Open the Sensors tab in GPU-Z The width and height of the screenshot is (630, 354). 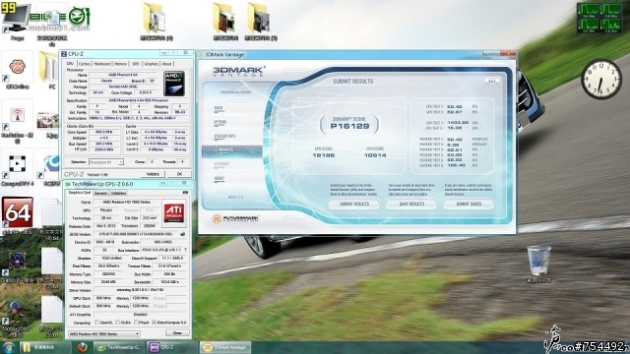100,193
